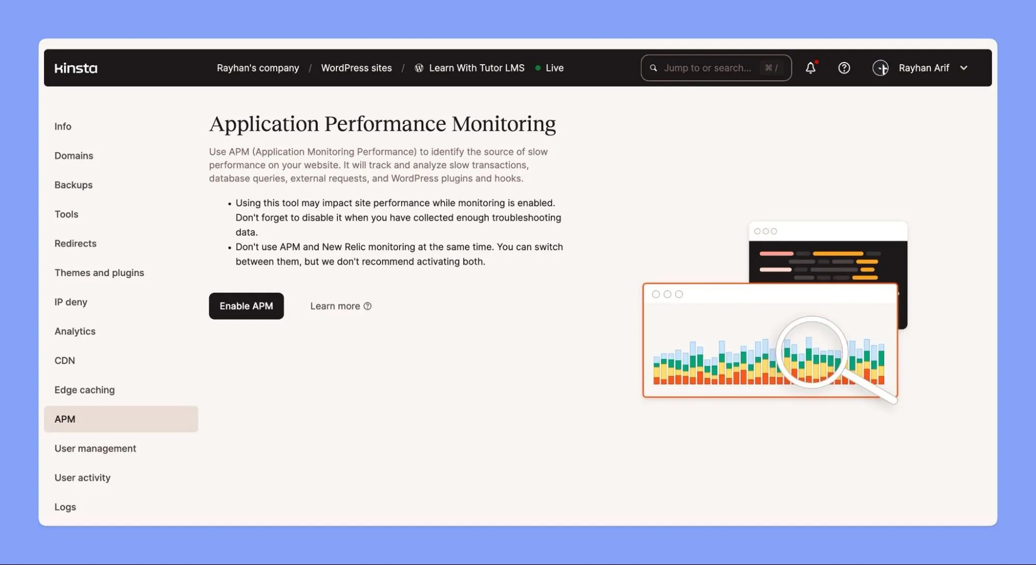The width and height of the screenshot is (1036, 565).
Task: Expand the Rayhan's company breadcrumb dropdown
Action: pyautogui.click(x=257, y=67)
